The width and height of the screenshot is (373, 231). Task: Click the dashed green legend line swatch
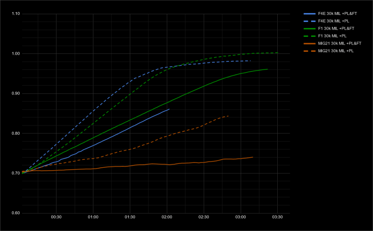click(x=309, y=36)
